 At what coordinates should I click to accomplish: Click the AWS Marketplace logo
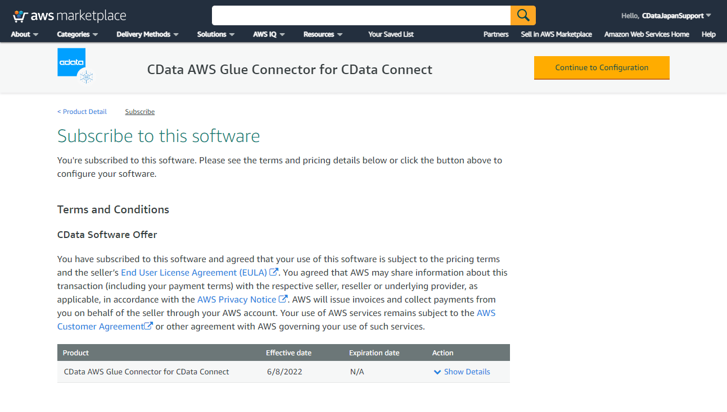coord(69,16)
